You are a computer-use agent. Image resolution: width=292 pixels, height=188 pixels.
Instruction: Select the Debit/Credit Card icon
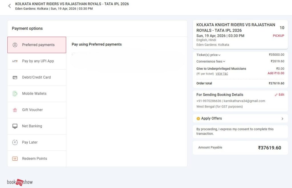(15, 77)
